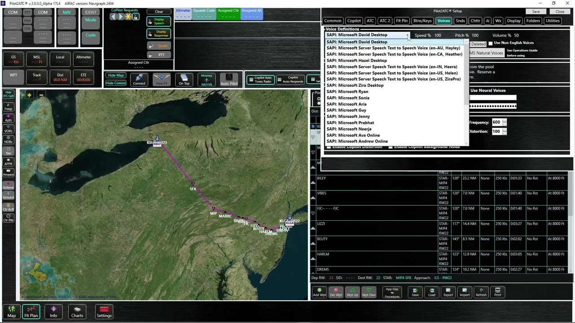Screen dimensions: 575x323
Task: Open the Charts panel
Action: [77, 312]
